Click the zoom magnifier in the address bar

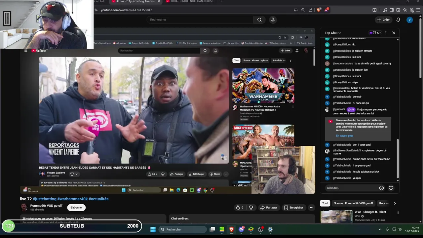tap(303, 10)
